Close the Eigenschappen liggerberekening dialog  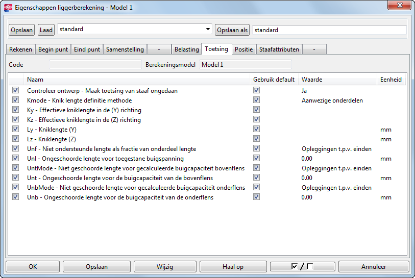pyautogui.click(x=399, y=5)
